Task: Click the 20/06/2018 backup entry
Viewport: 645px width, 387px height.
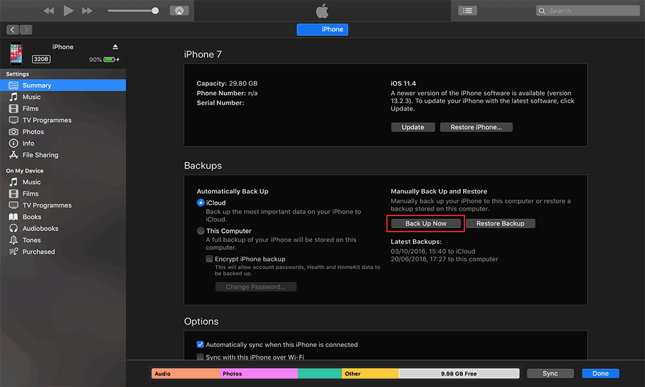Action: (444, 259)
